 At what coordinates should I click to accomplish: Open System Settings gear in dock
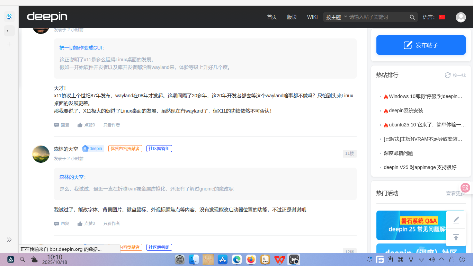point(180,259)
